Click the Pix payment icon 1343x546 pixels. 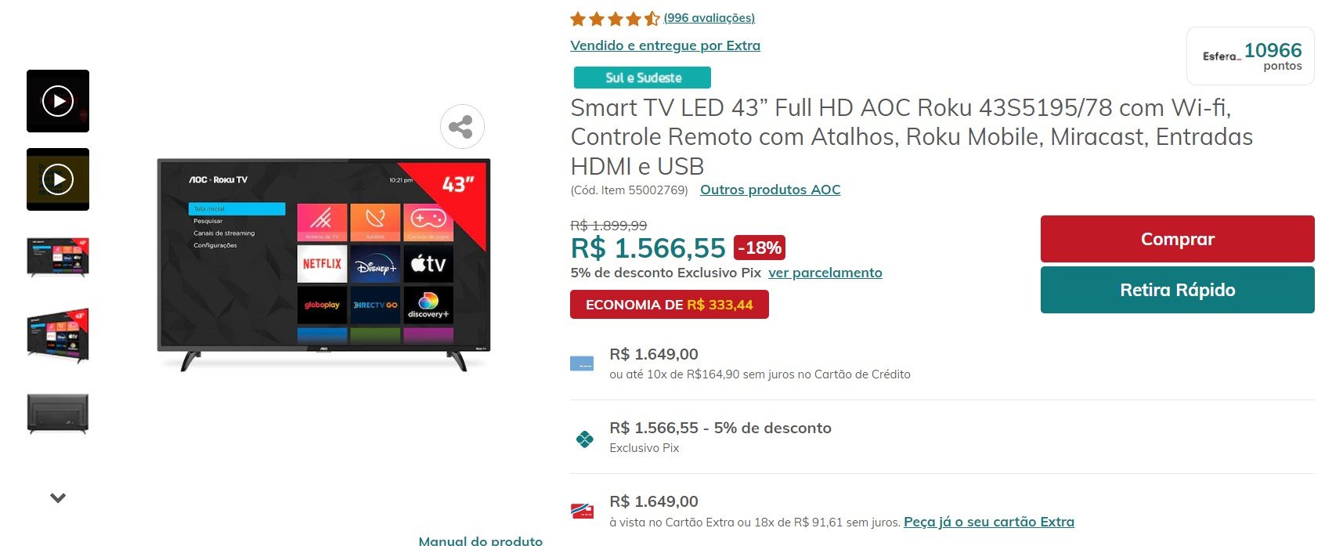tap(584, 439)
